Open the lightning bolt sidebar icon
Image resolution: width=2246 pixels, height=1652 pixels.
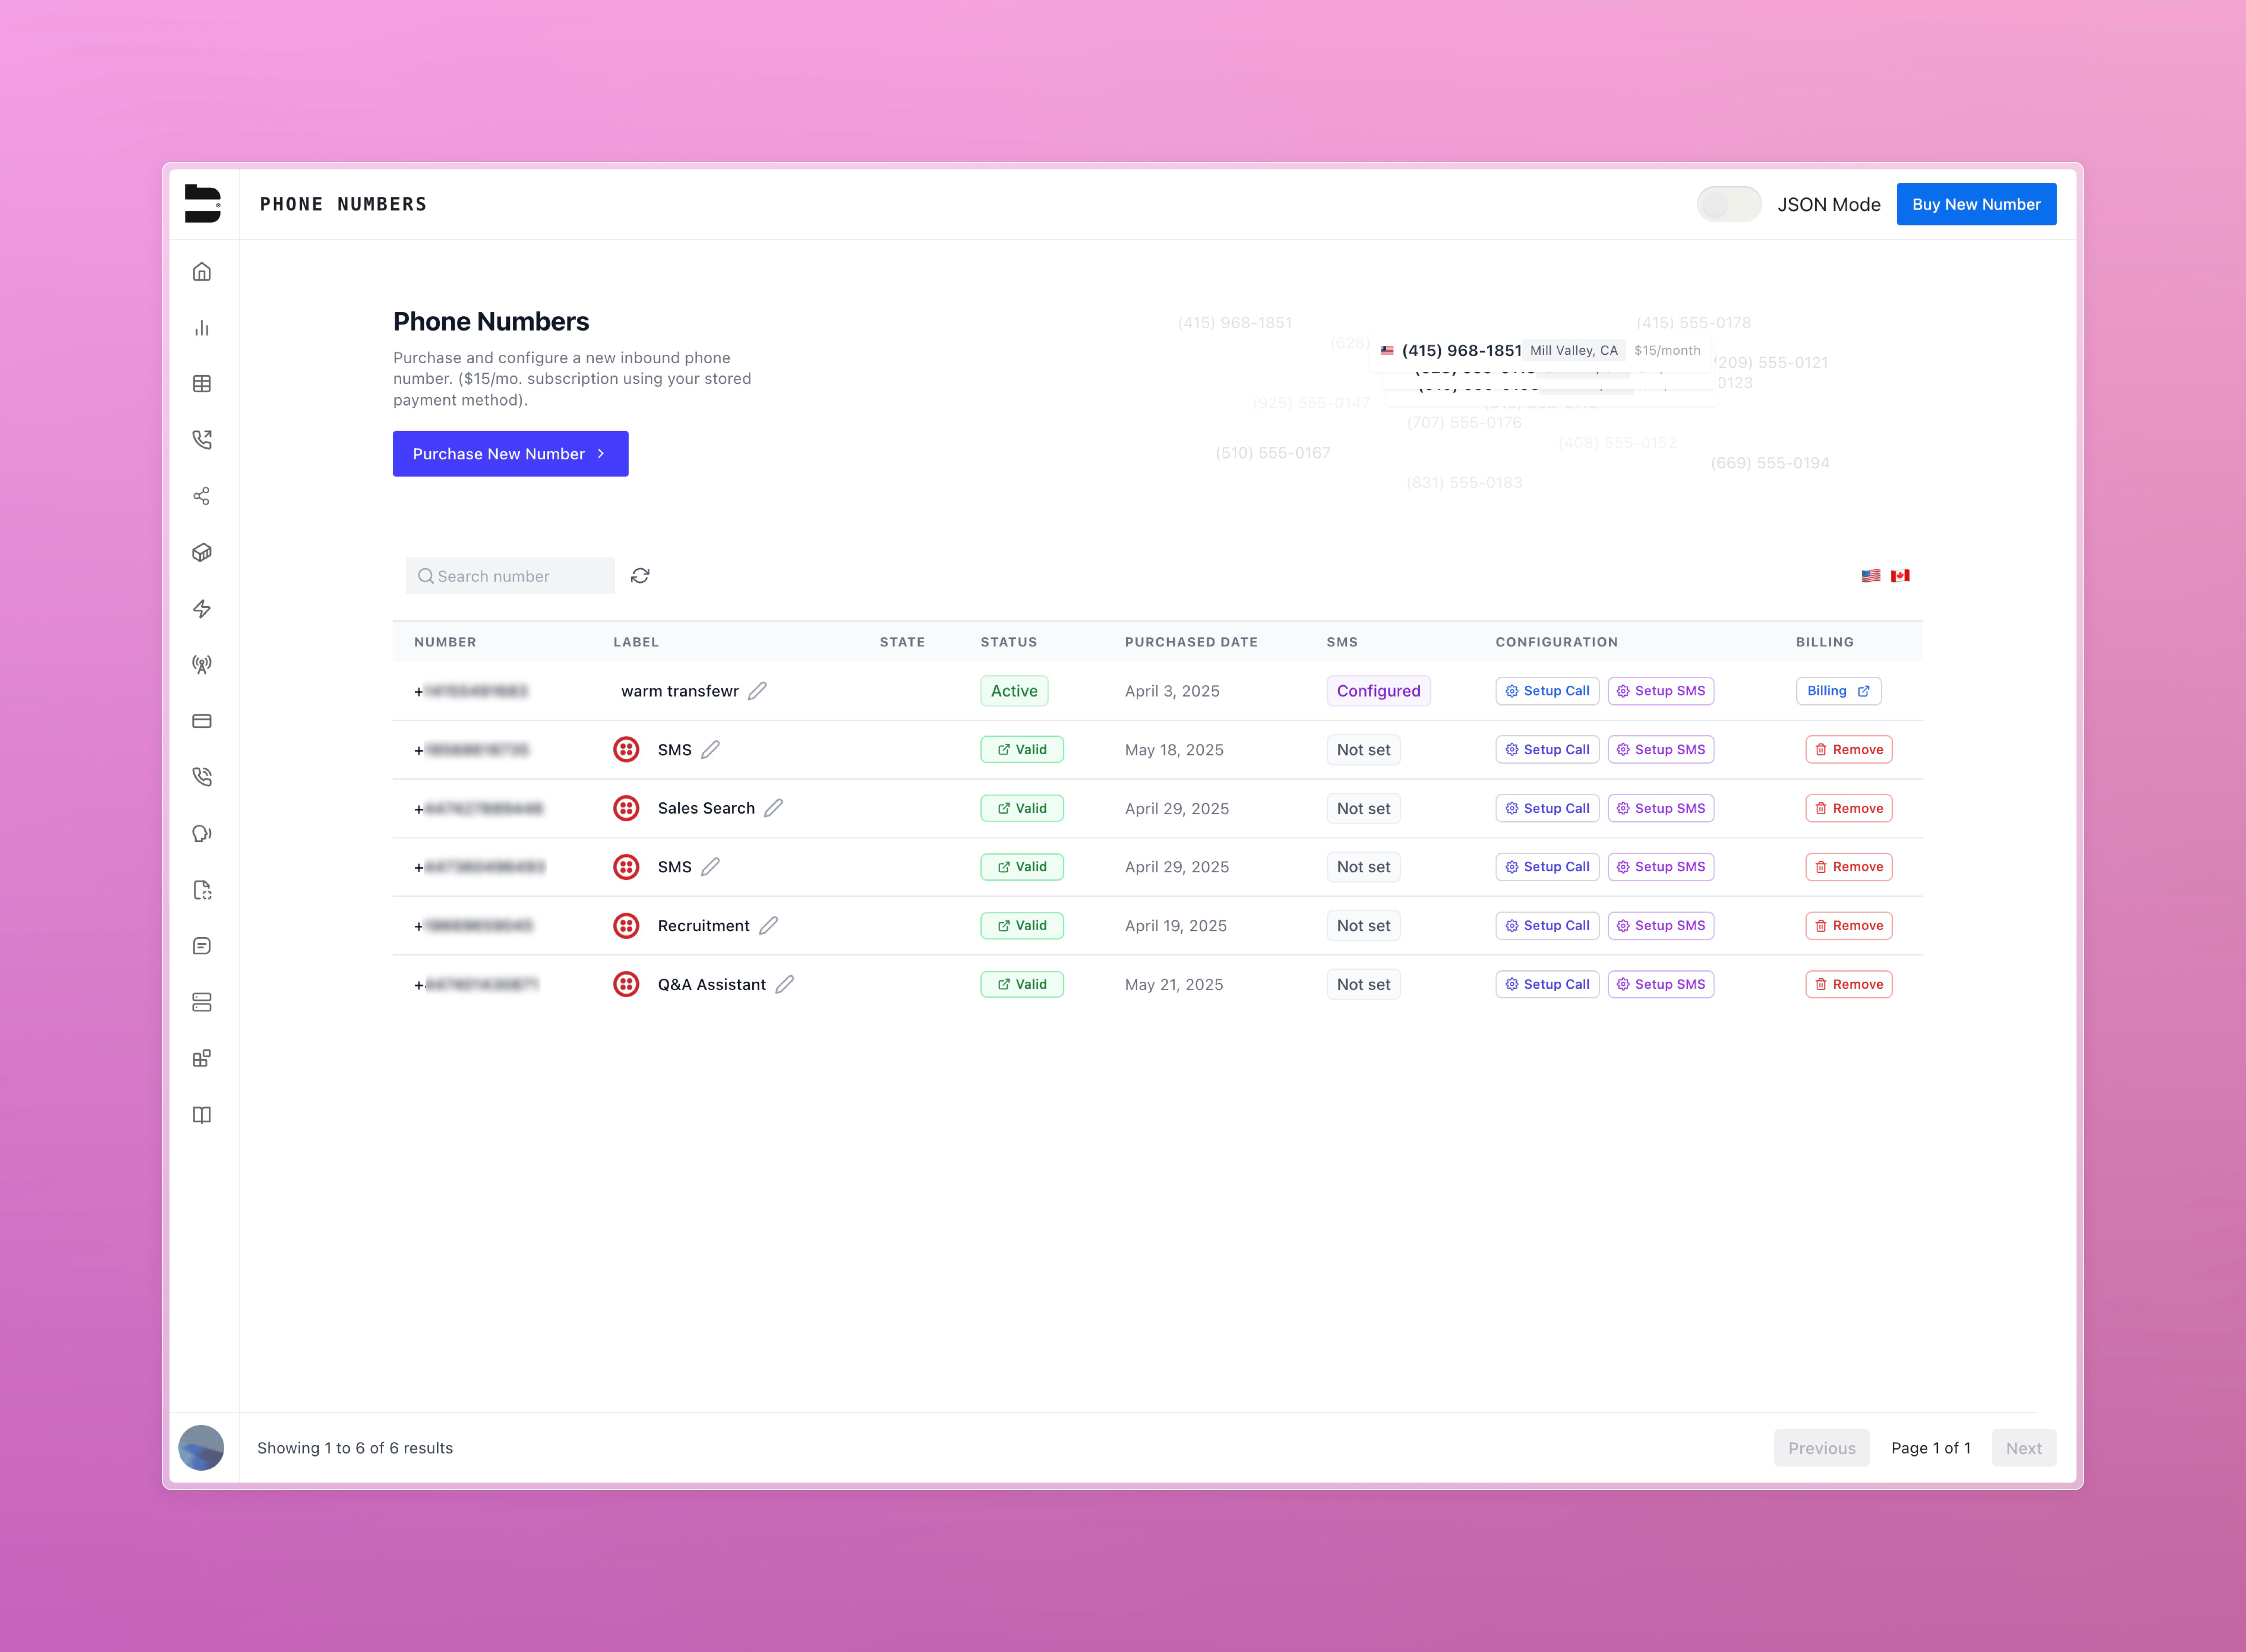pyautogui.click(x=202, y=609)
